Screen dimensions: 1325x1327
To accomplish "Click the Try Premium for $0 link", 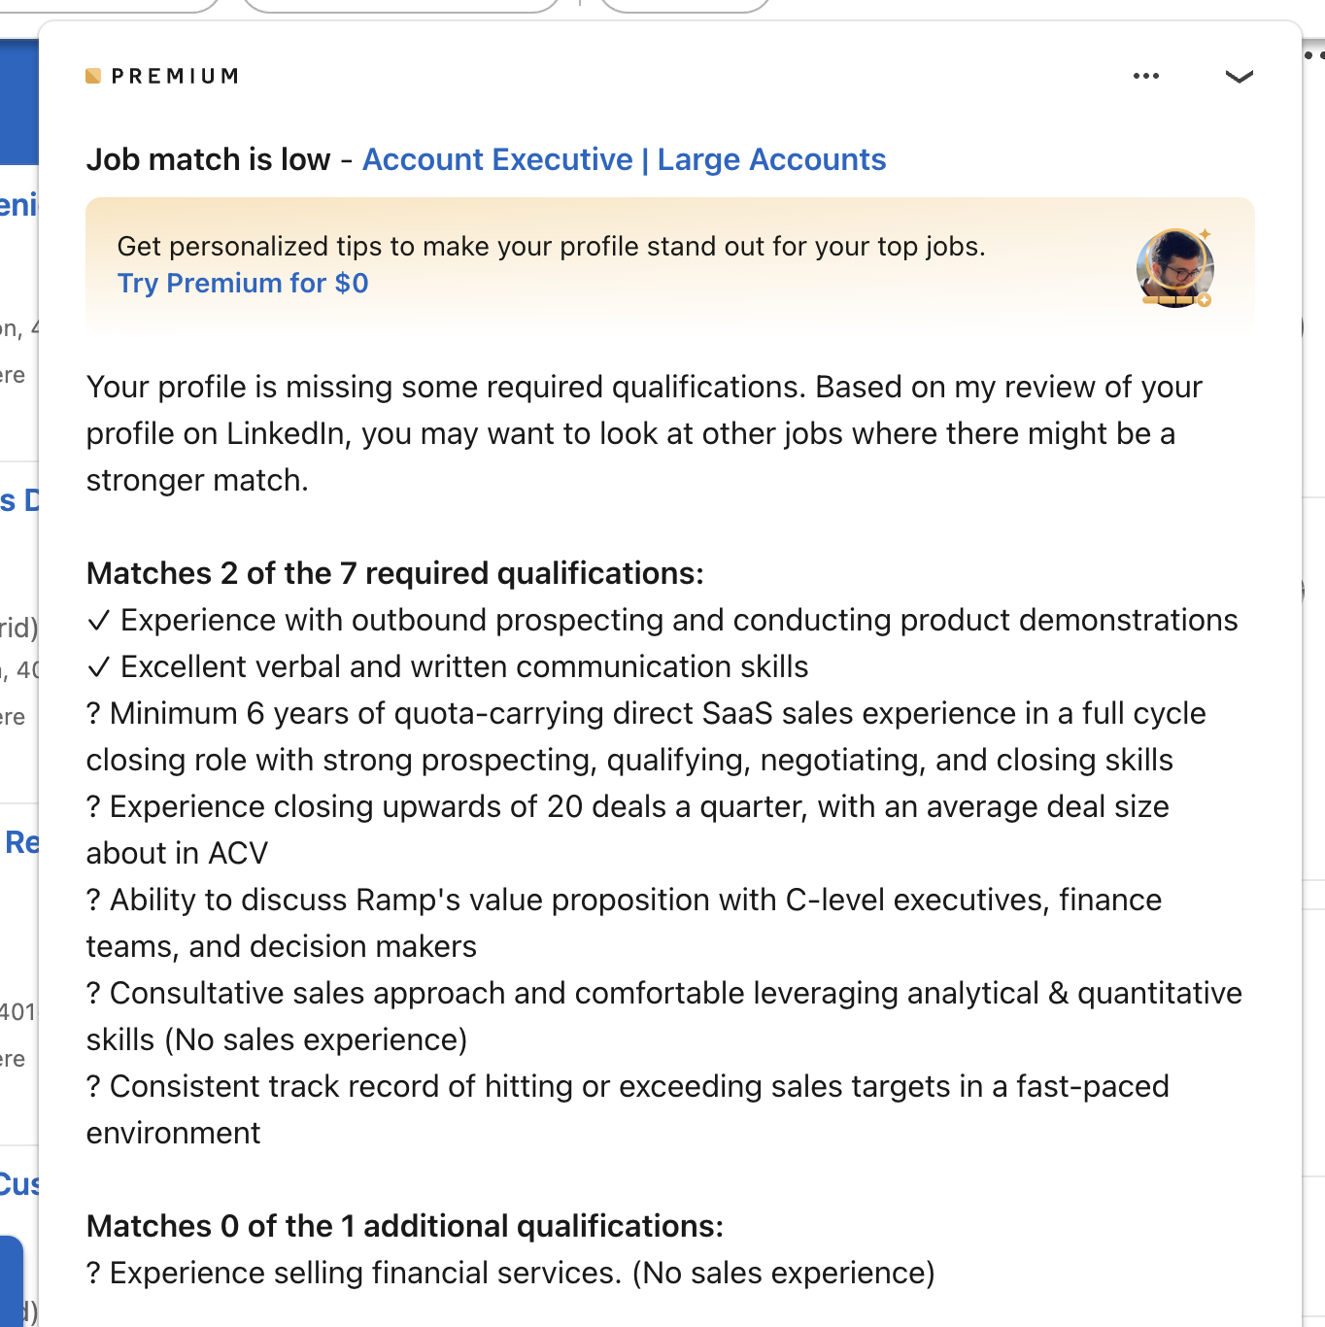I will (x=243, y=283).
